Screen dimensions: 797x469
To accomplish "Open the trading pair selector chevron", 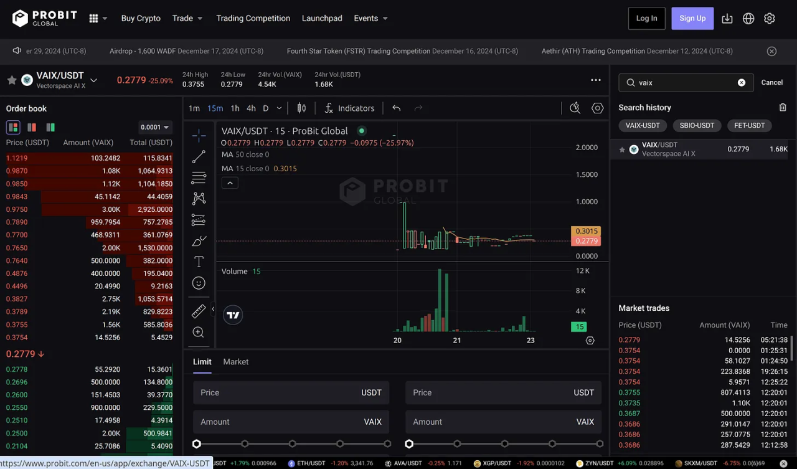I will [93, 80].
